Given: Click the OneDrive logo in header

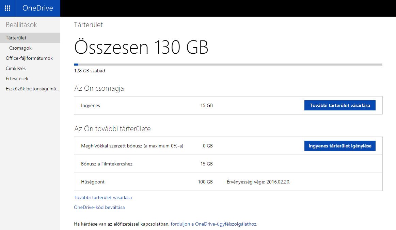Looking at the screenshot, I should [38, 8].
